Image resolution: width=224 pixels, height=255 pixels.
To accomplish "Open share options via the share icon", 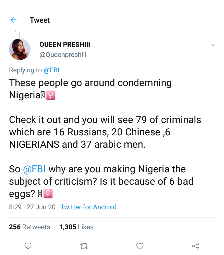I will [x=196, y=246].
